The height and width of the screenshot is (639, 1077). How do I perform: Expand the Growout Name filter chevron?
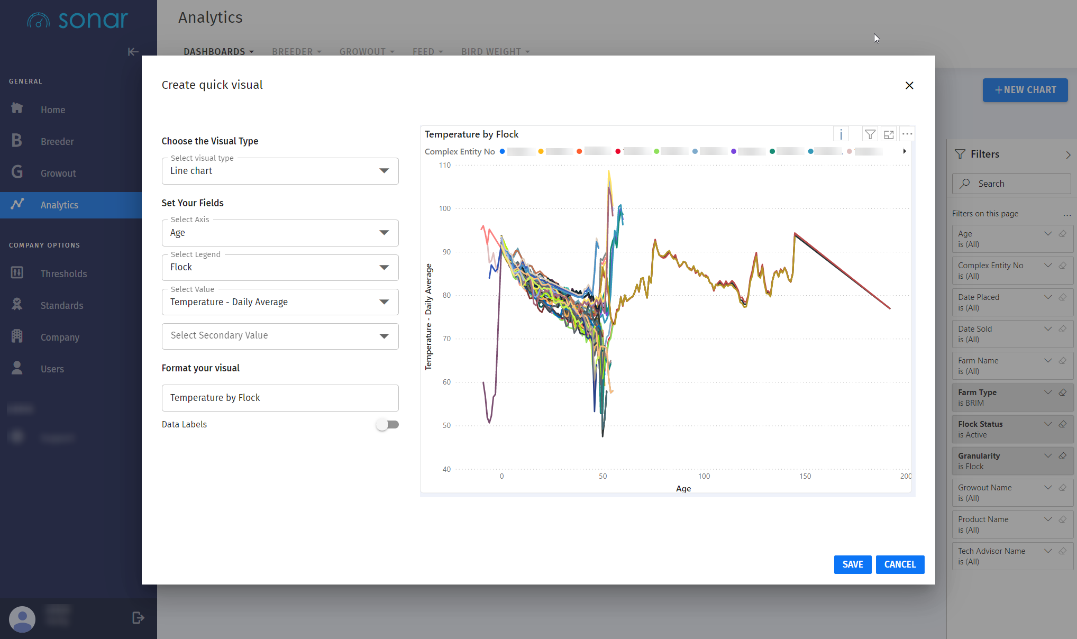(1048, 487)
